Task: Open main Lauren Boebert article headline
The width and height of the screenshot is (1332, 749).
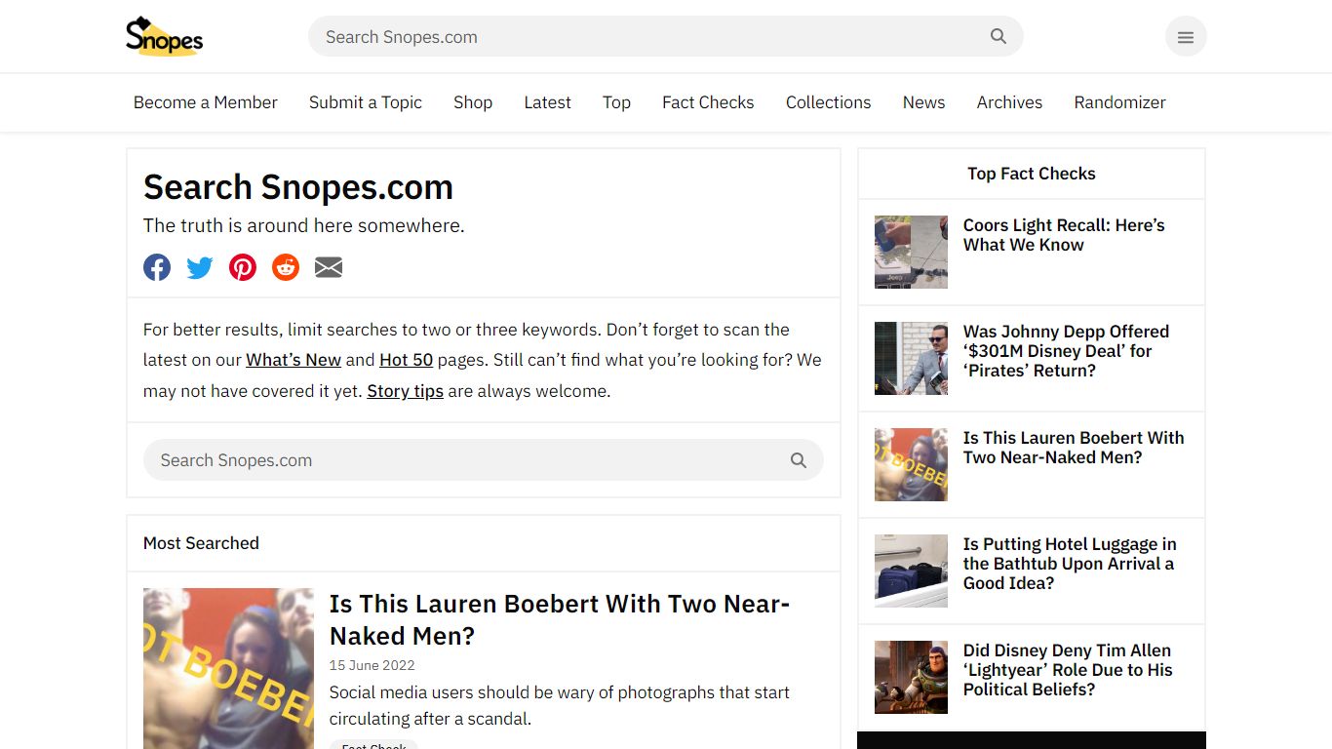Action: coord(560,619)
